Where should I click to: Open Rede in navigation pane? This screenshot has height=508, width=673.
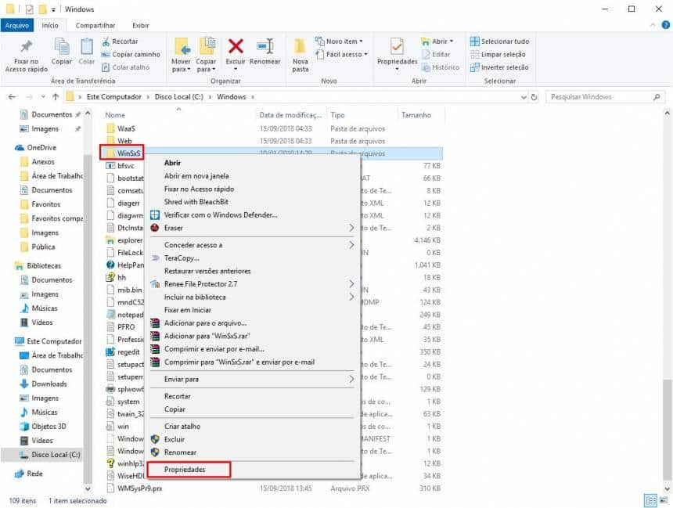(x=29, y=474)
